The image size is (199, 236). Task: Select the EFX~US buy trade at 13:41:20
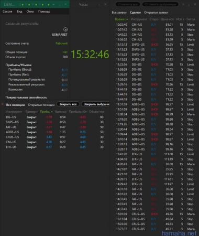tap(155, 154)
